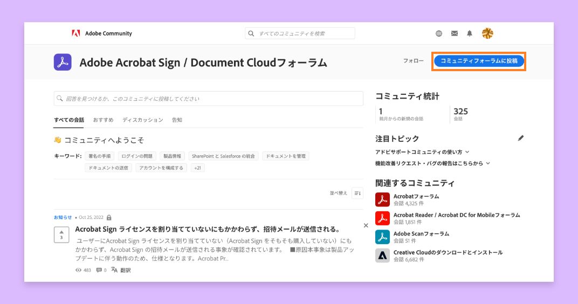Click the Adobe Acrobat Sign / Document Cloudフォーラム title
This screenshot has height=304, width=578.
tap(203, 63)
